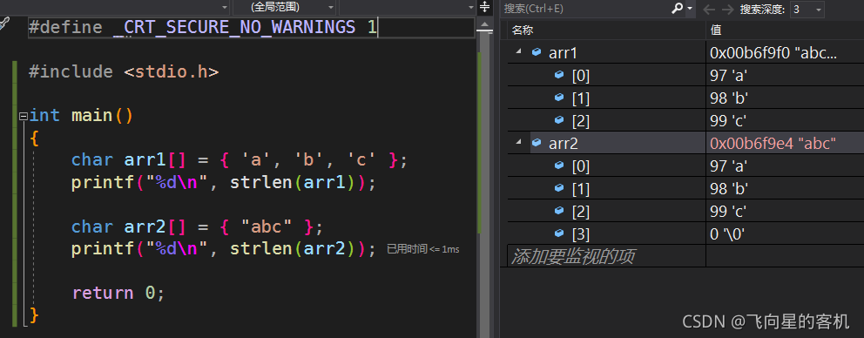Open the member dropdown right of 全局范围
864x338 pixels.
pos(408,7)
